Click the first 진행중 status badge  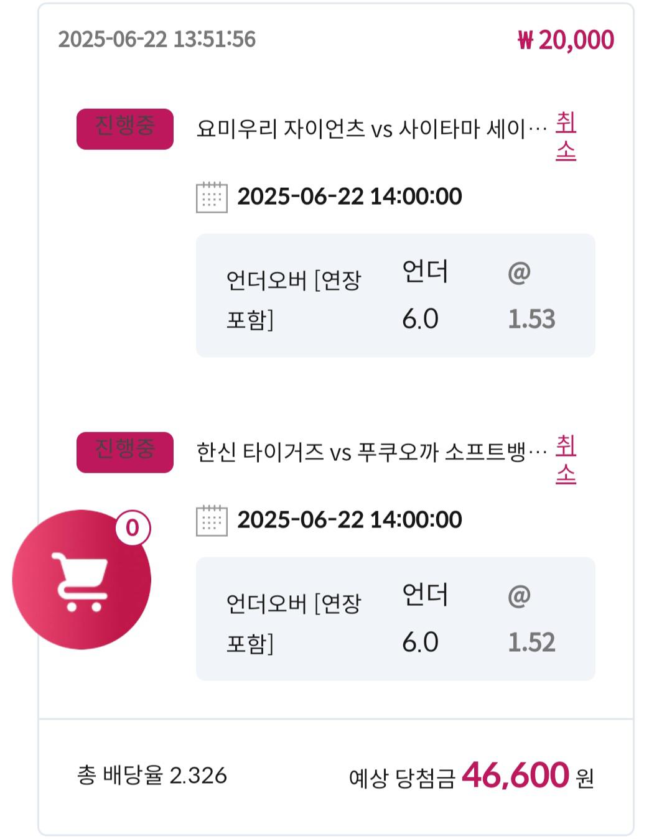point(125,129)
